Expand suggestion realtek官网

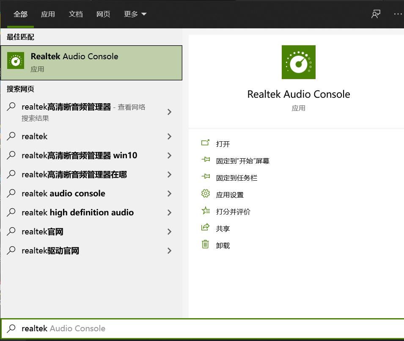(169, 231)
